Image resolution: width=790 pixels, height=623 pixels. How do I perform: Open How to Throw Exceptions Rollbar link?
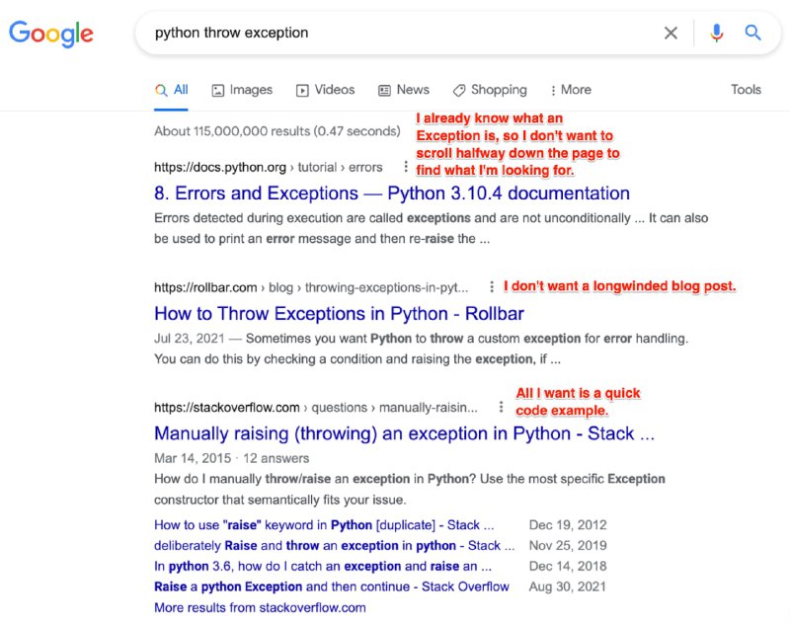[339, 314]
